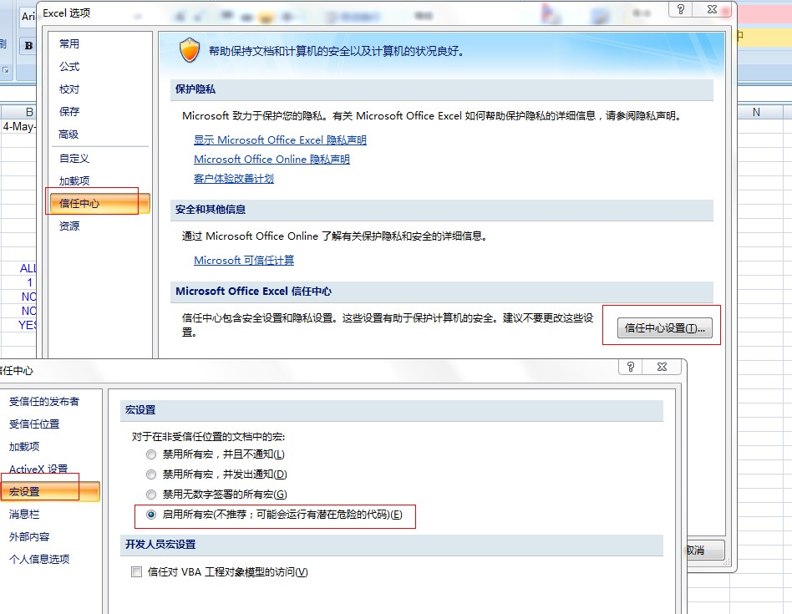Screen dimensions: 792x614
Task: Click cell containing 4-May in the sheet
Action: (19, 126)
